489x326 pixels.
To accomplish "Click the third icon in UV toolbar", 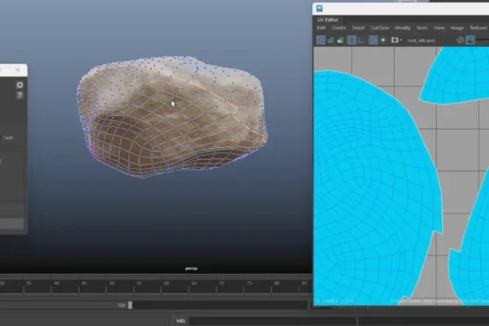I will tap(341, 39).
